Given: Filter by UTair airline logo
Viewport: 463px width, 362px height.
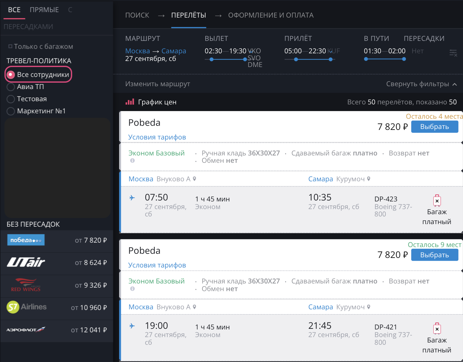Looking at the screenshot, I should [x=26, y=262].
